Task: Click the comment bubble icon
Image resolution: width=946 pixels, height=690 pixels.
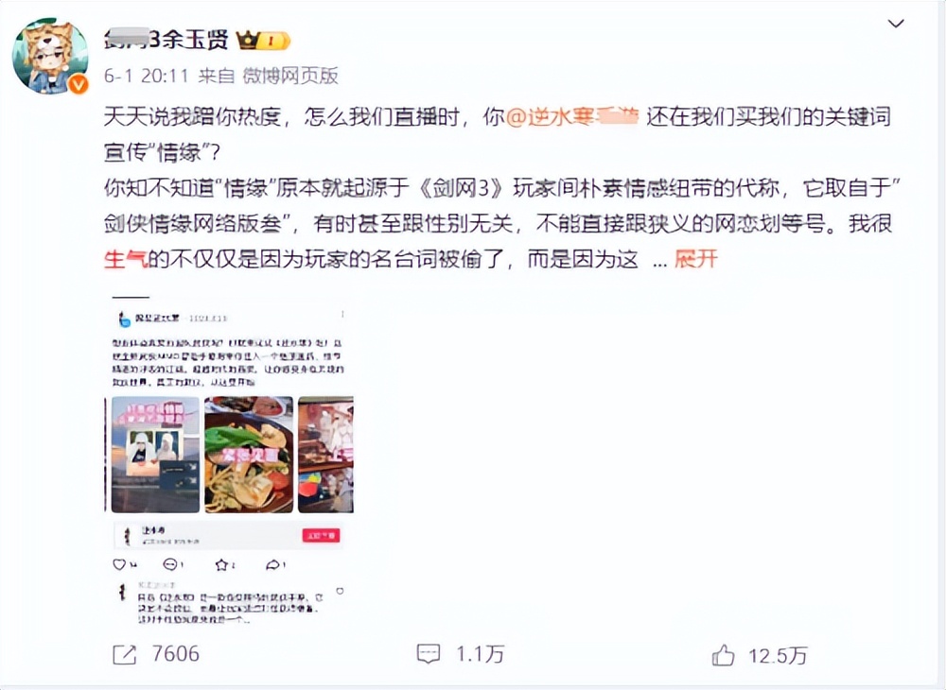Action: point(429,654)
